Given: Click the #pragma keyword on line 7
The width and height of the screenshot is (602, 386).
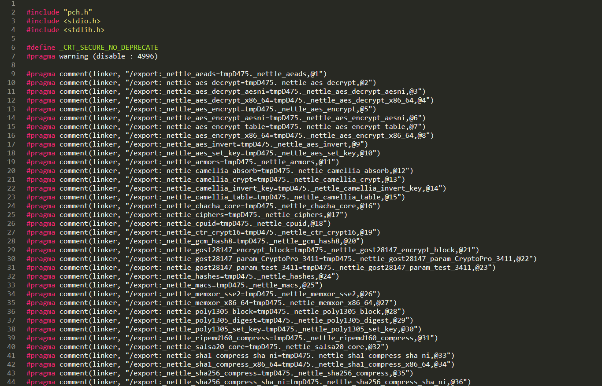Looking at the screenshot, I should (41, 56).
